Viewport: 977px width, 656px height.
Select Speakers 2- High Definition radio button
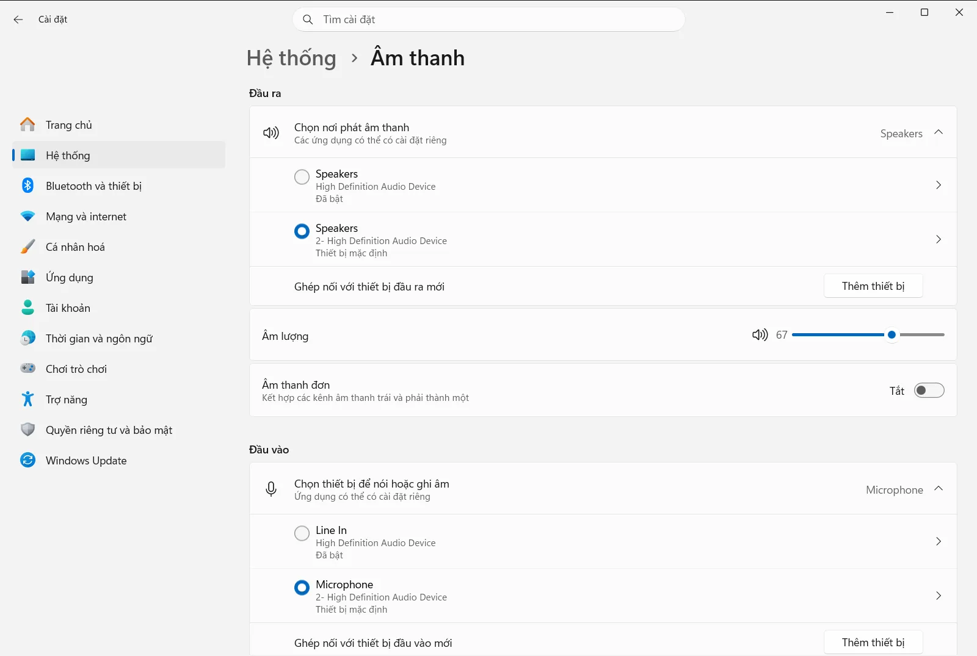coord(302,231)
